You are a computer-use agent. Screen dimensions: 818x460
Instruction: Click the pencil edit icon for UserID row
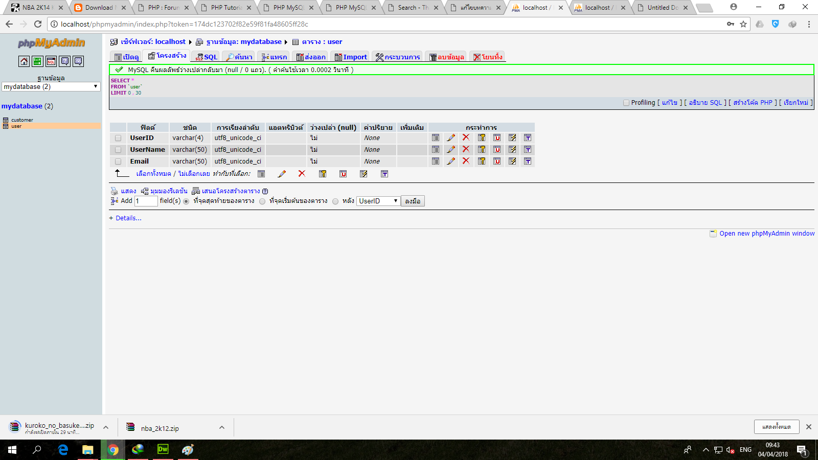coord(451,137)
